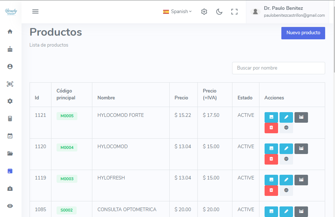The width and height of the screenshot is (335, 217).
Task: View statistics chart for HYLOFRESH
Action: click(301, 180)
